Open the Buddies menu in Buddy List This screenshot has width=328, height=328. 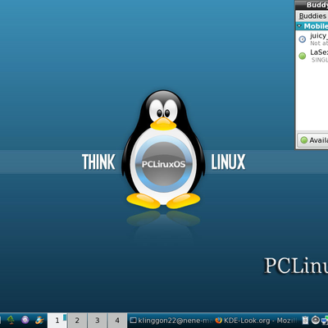point(312,16)
